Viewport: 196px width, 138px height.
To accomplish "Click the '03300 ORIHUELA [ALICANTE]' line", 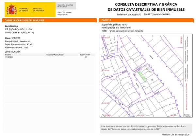I will pyautogui.click(x=19, y=33).
